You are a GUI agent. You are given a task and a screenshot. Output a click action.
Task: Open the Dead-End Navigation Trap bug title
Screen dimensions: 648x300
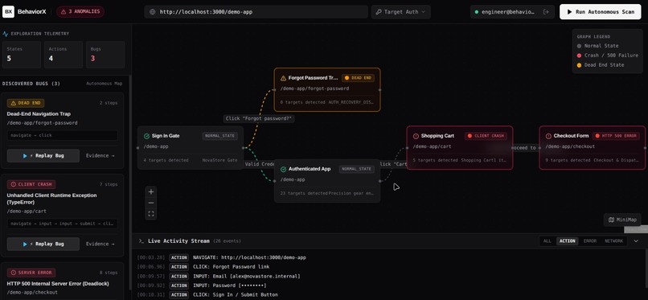click(x=39, y=113)
